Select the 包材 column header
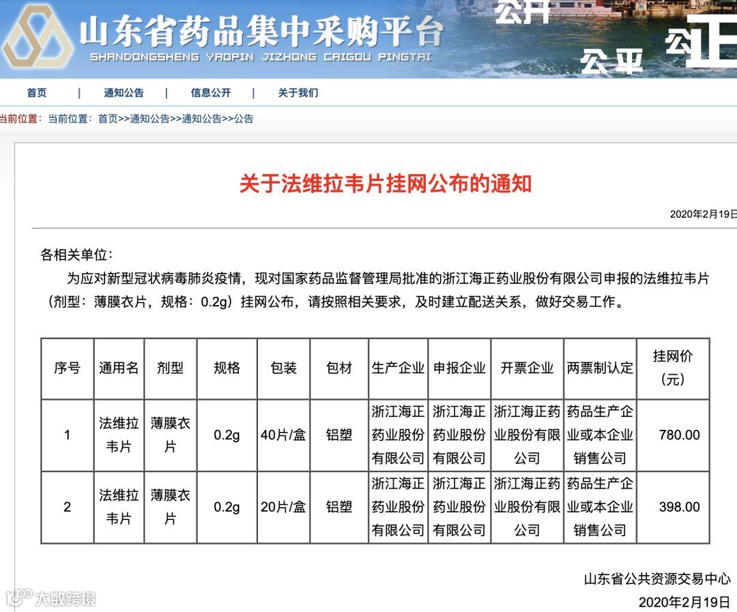The width and height of the screenshot is (737, 612). [x=339, y=368]
